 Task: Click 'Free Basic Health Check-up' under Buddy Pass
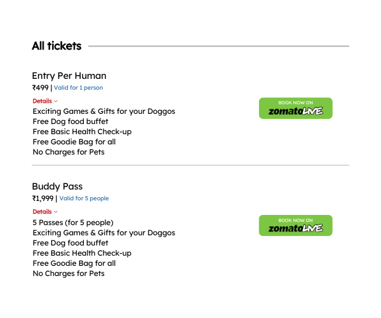coord(82,253)
